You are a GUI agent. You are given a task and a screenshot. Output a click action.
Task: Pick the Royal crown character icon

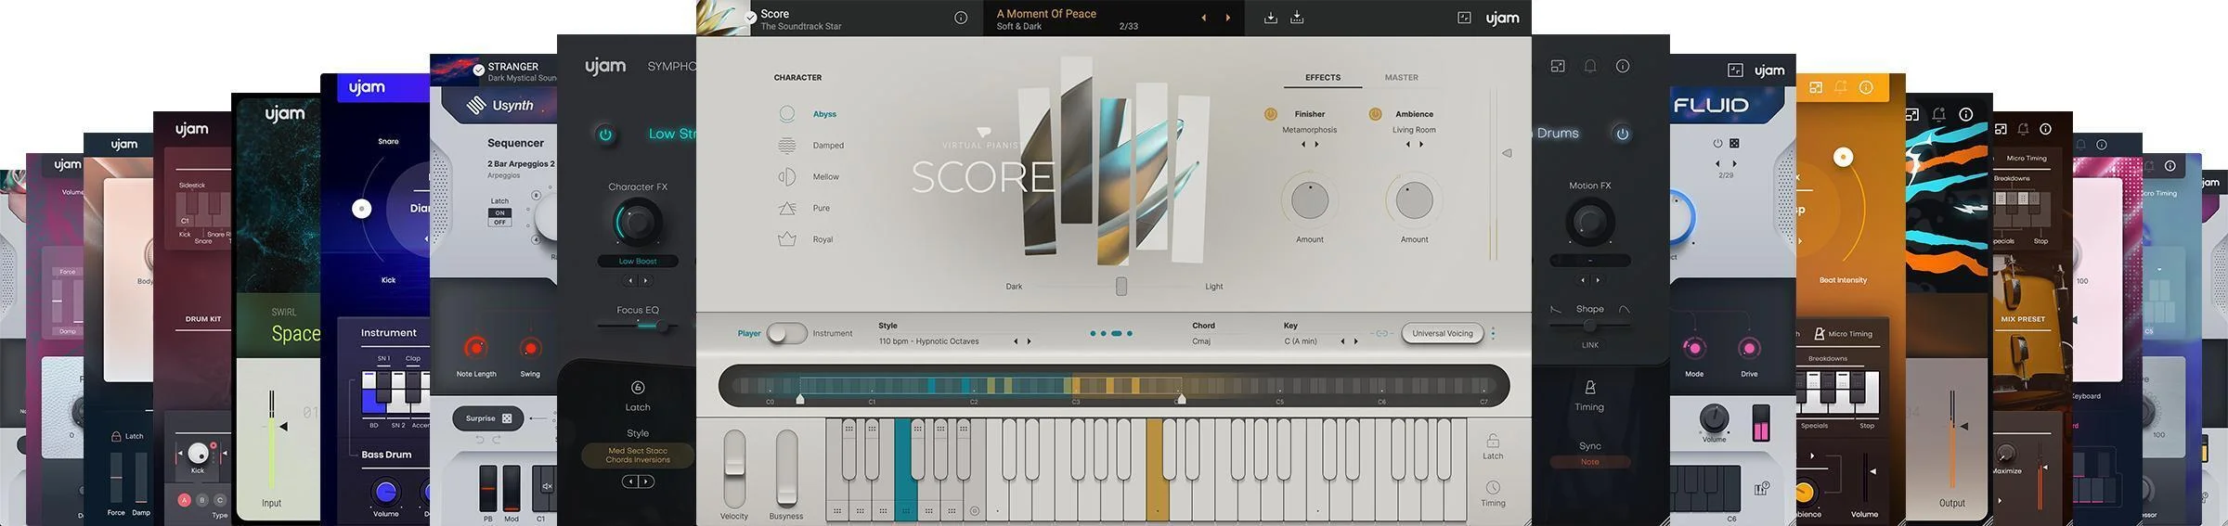tap(787, 239)
